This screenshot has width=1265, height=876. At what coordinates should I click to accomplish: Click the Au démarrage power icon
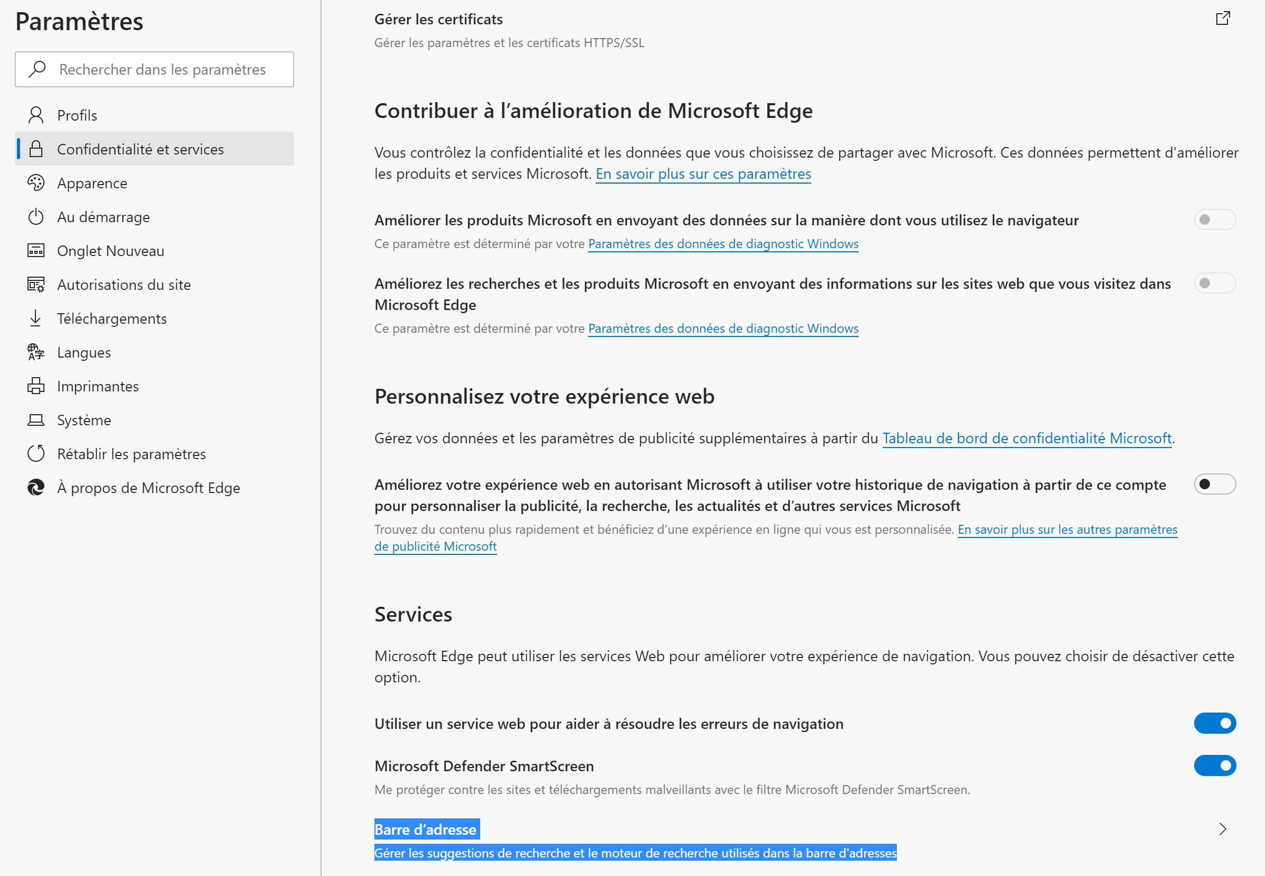point(36,217)
